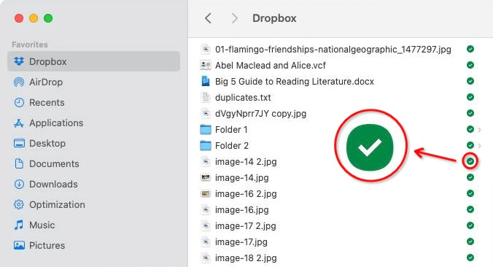
Task: Click sync checkmark for dVgyNprr7JY copy.jpg
Action: [x=470, y=113]
